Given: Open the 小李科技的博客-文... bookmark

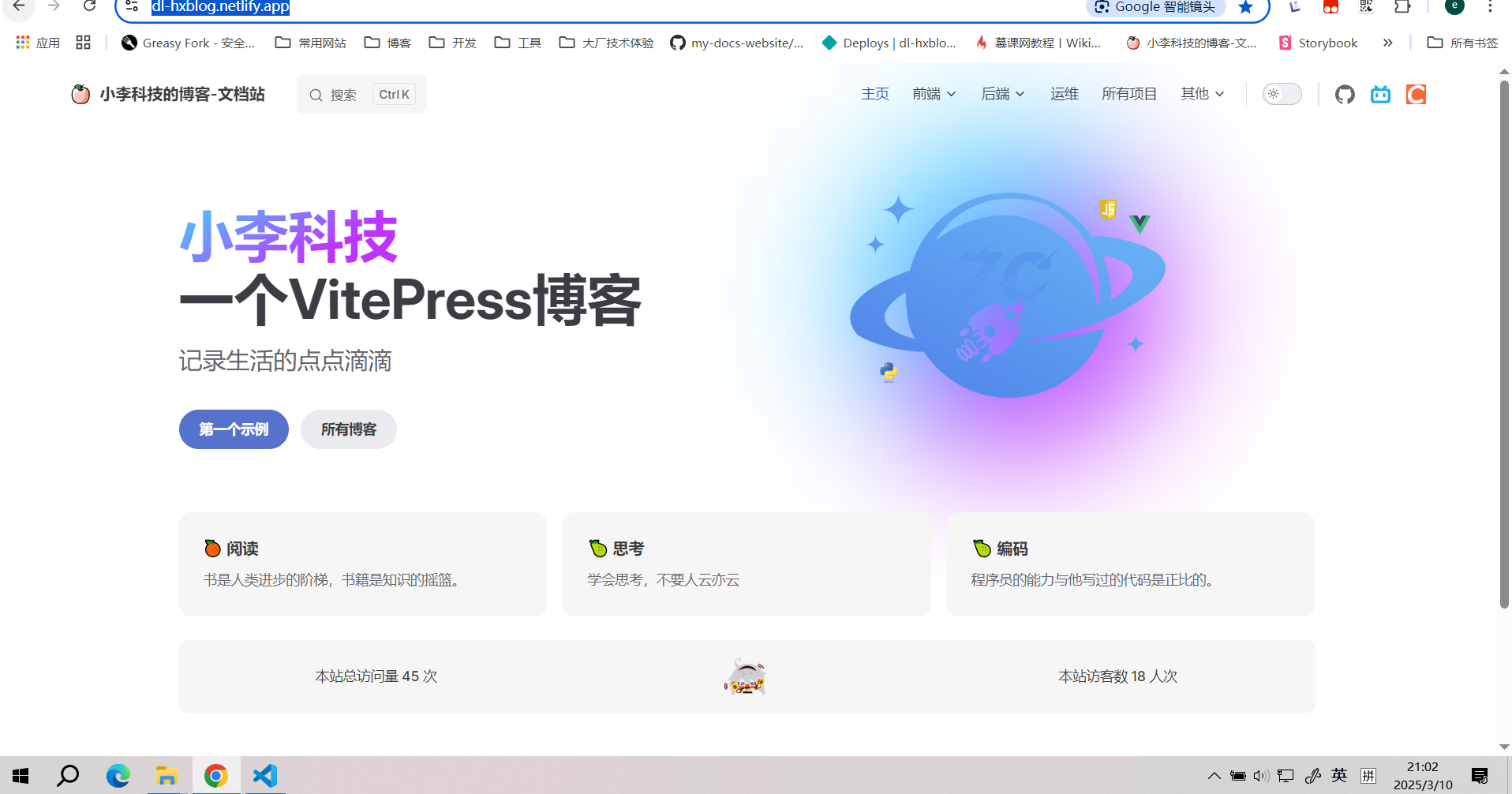Looking at the screenshot, I should [x=1192, y=43].
